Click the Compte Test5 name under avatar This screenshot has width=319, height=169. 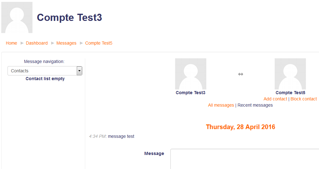coord(291,93)
